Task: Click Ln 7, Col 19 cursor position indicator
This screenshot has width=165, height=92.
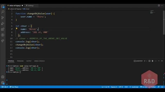Action: [x=105, y=87]
